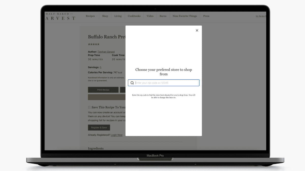Click the bookmark icon beside Save This Recipe
Image resolution: width=305 pixels, height=171 pixels.
click(x=89, y=107)
